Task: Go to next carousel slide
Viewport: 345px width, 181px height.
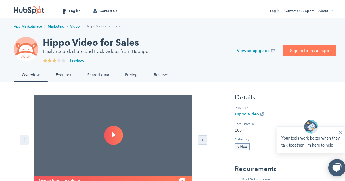Action: coord(202,140)
